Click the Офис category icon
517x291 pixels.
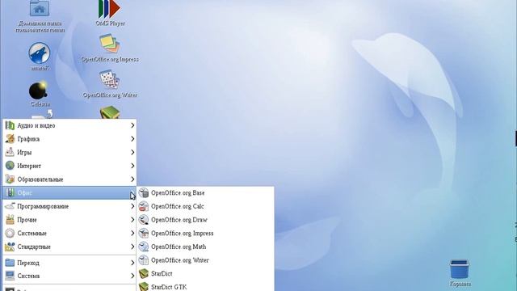(x=10, y=192)
